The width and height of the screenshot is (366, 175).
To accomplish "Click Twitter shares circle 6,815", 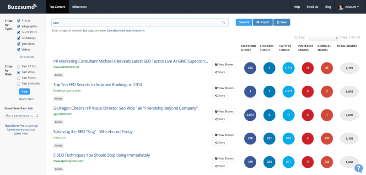I will tap(289, 92).
